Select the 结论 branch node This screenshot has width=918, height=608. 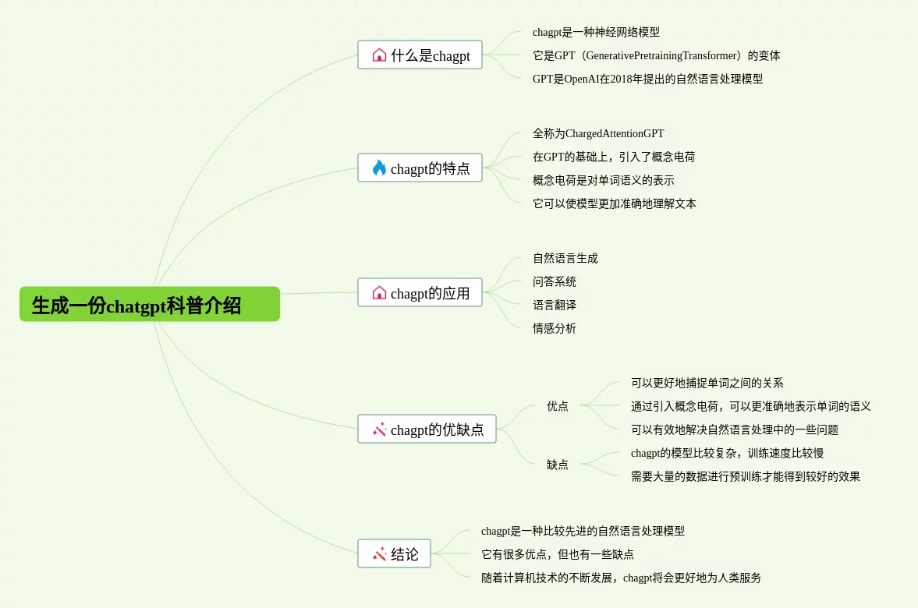point(394,553)
